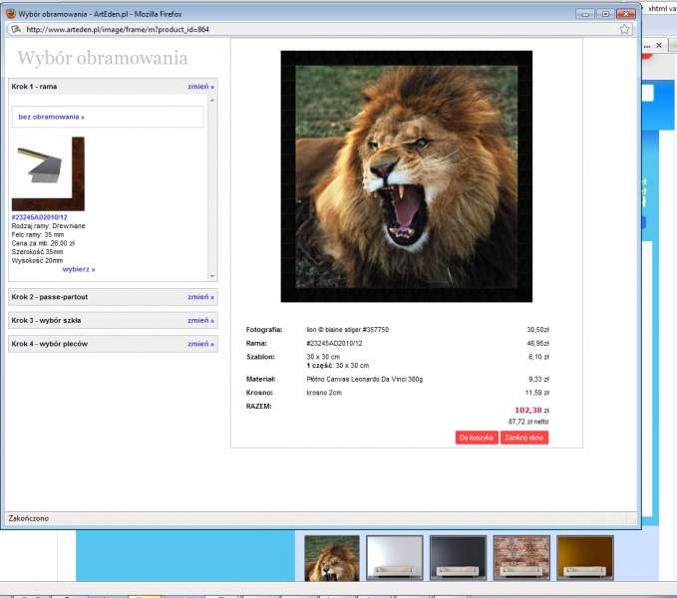The width and height of the screenshot is (677, 598).
Task: Choose the dark gray wall room preview
Action: (x=457, y=557)
